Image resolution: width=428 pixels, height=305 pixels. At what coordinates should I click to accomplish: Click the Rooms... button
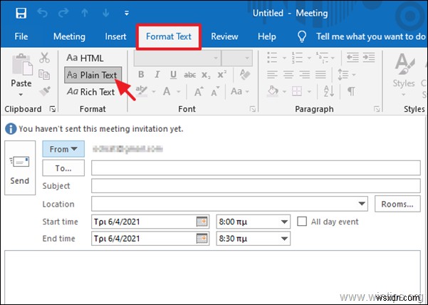[x=397, y=204]
